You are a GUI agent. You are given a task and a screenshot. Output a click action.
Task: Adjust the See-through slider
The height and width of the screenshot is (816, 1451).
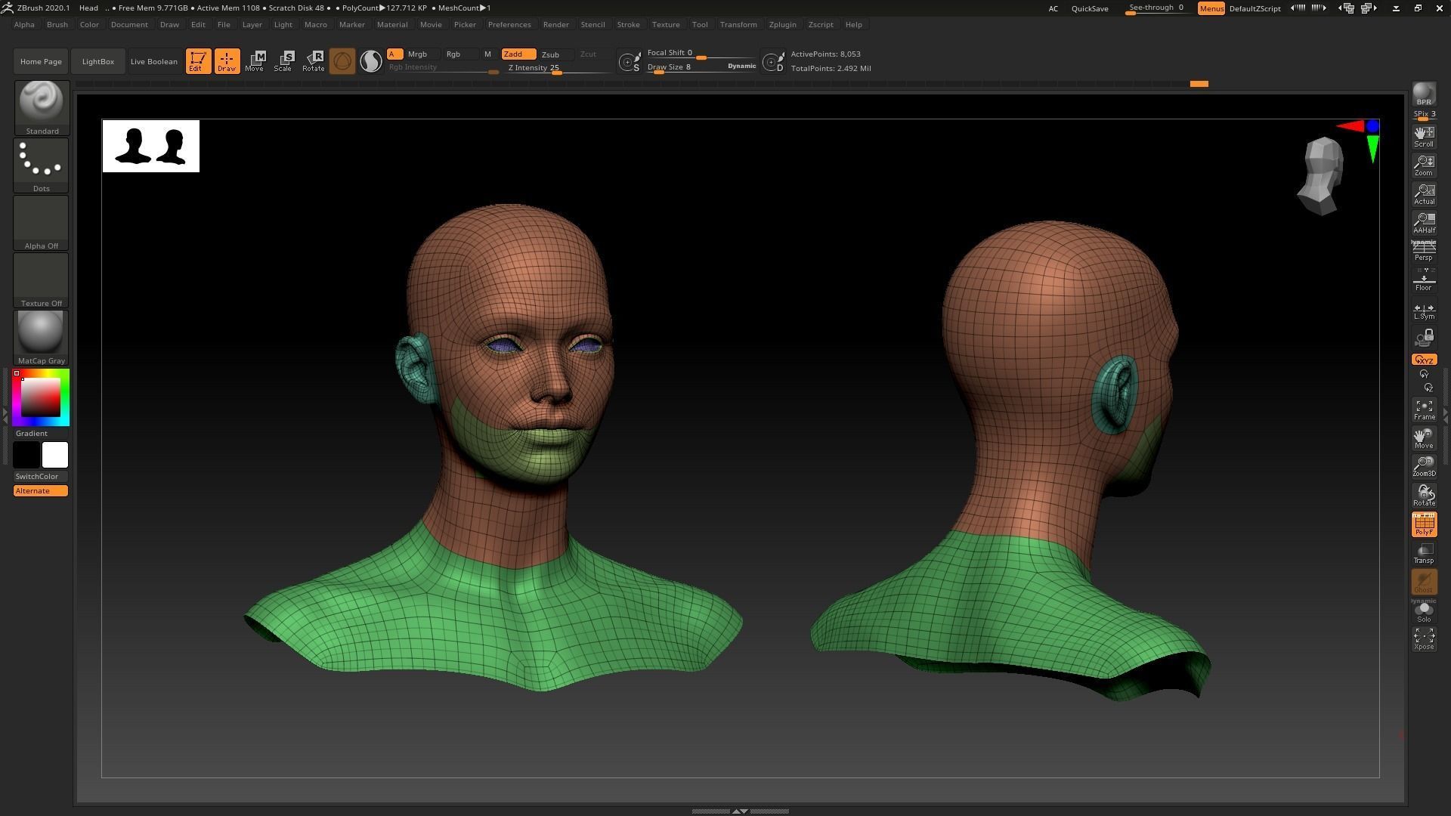pos(1157,8)
